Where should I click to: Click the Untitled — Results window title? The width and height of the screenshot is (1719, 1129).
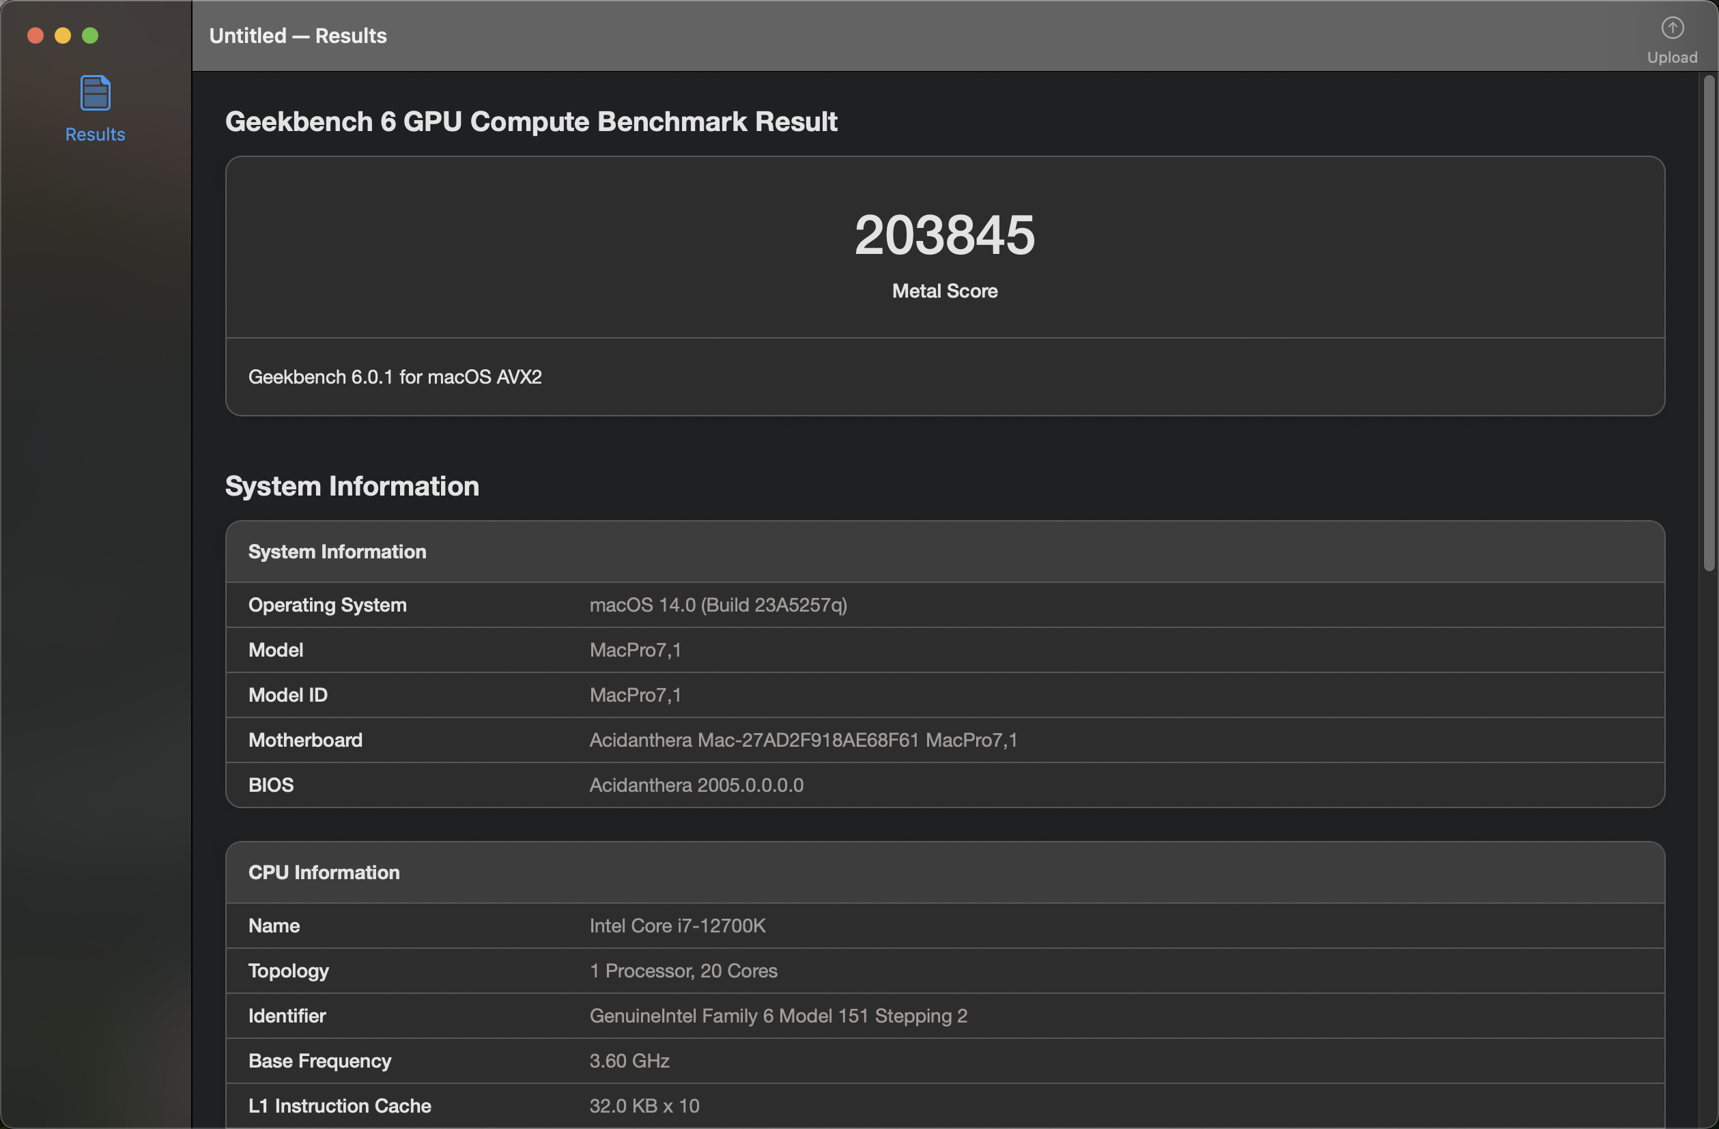pyautogui.click(x=298, y=35)
